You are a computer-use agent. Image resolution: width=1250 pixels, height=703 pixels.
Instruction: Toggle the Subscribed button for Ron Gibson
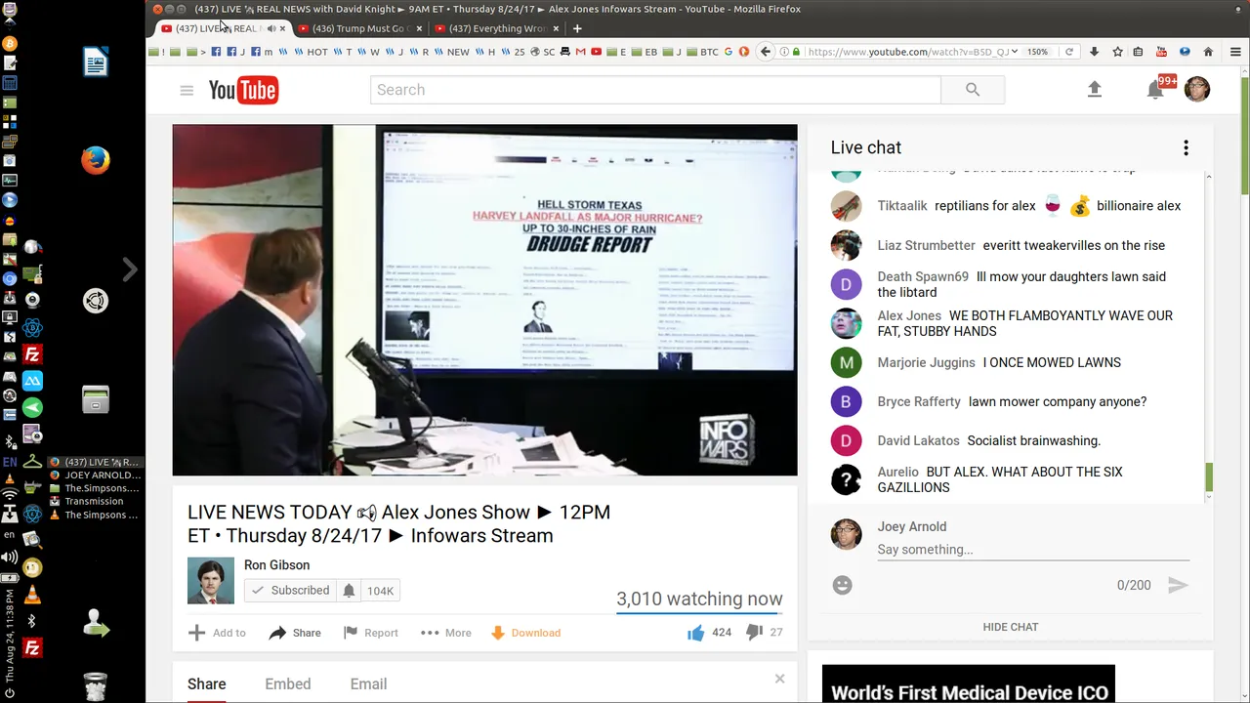290,591
